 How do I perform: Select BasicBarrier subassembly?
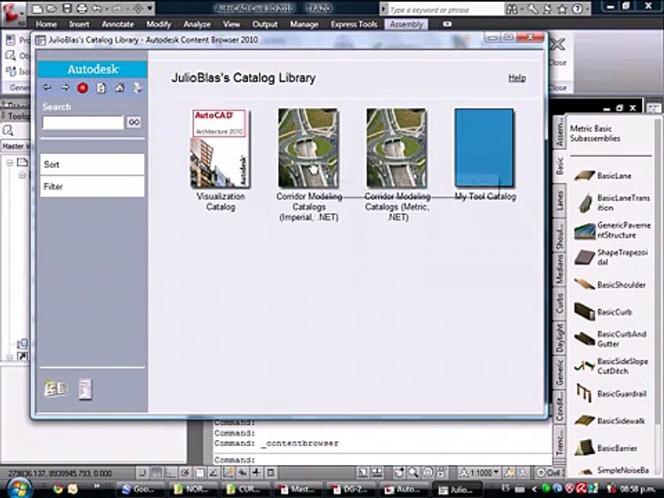pyautogui.click(x=606, y=448)
